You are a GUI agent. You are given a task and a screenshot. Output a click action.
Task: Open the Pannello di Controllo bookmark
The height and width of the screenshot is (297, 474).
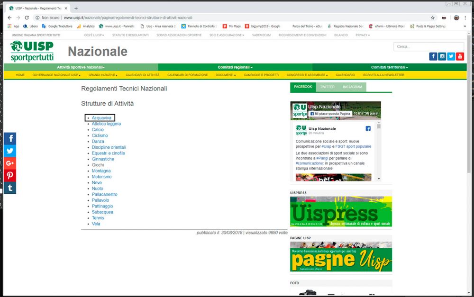[199, 26]
